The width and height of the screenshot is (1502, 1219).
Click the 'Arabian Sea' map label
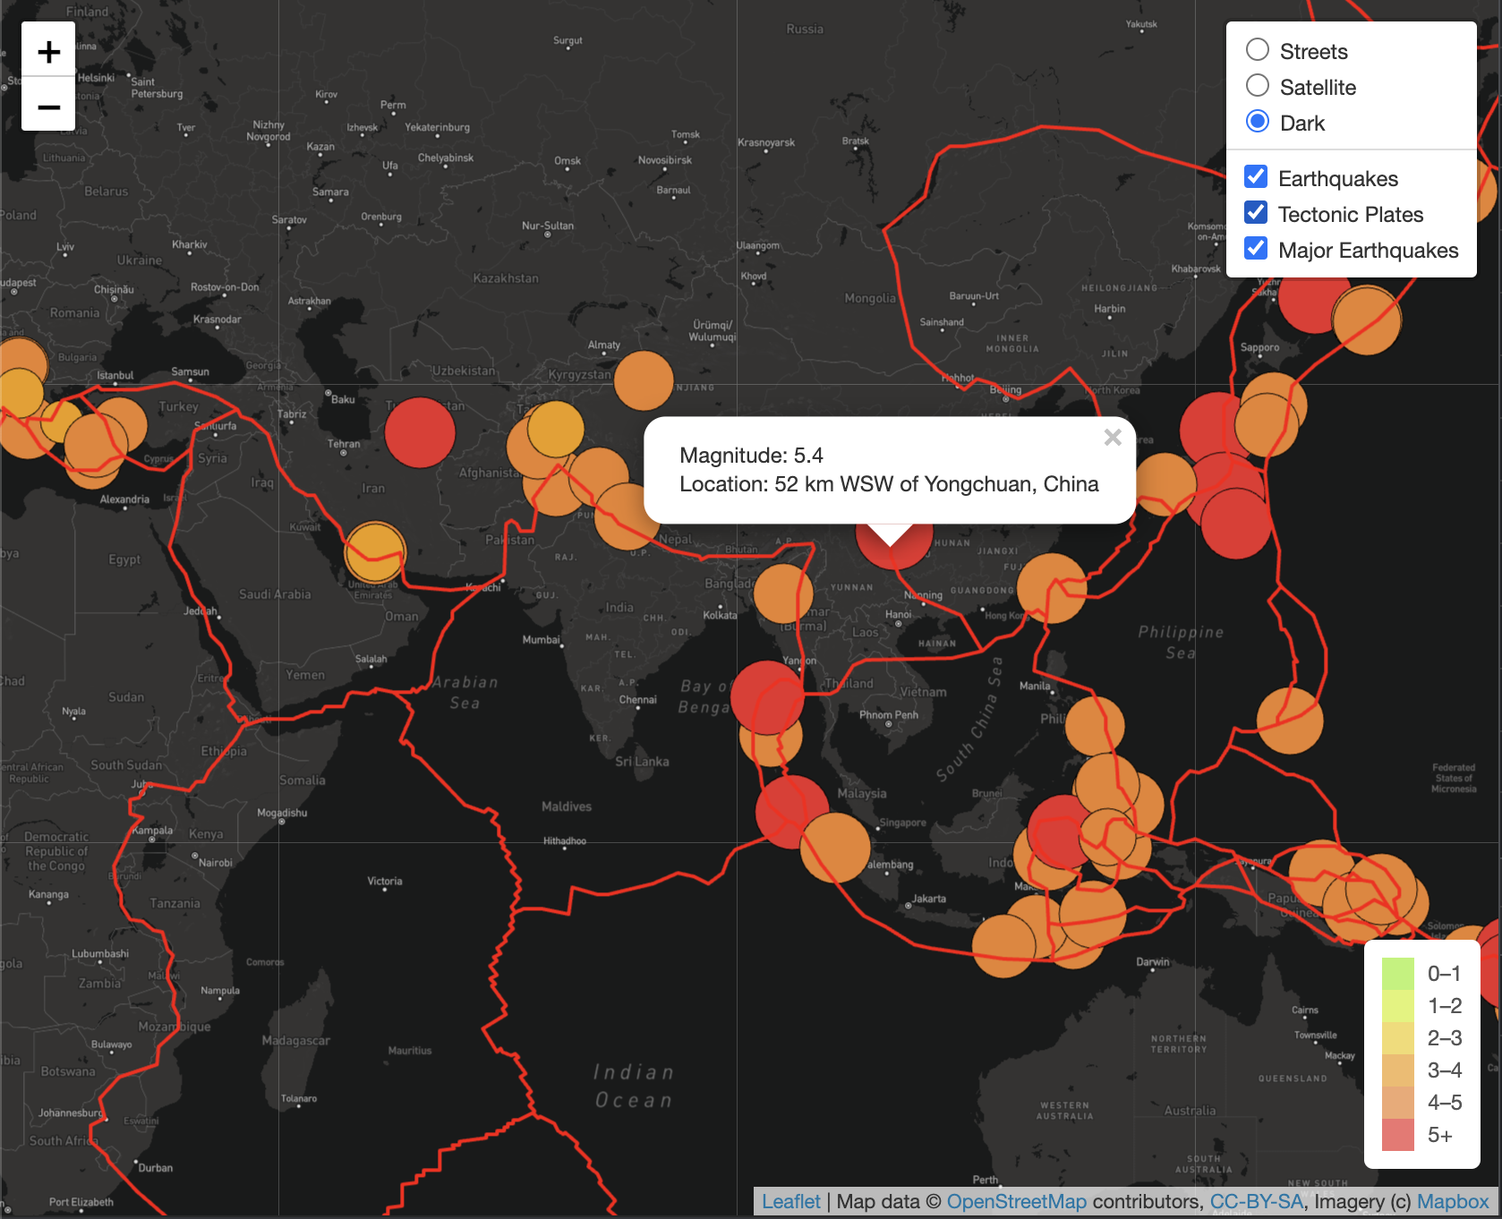coord(465,692)
